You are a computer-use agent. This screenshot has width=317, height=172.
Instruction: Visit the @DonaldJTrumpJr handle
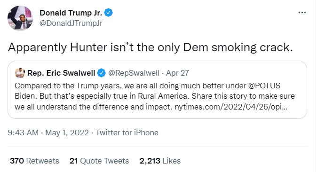[x=71, y=23]
